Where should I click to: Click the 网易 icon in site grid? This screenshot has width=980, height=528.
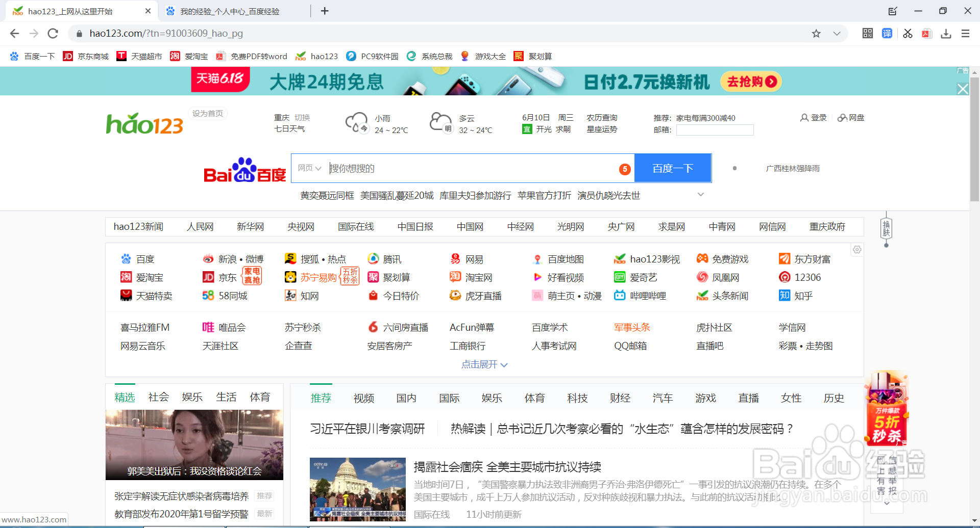point(455,259)
